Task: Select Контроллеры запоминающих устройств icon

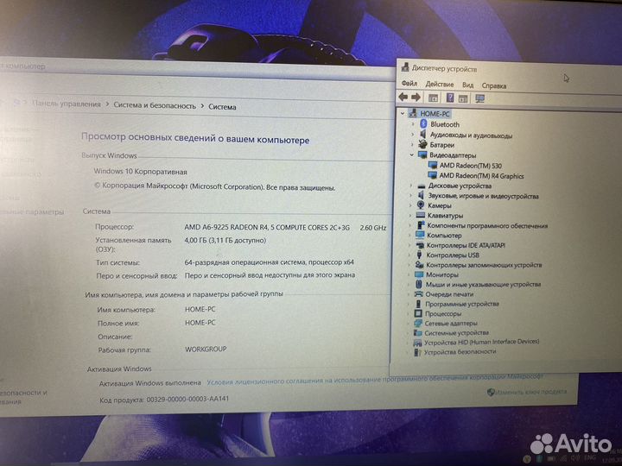Action: tap(419, 264)
